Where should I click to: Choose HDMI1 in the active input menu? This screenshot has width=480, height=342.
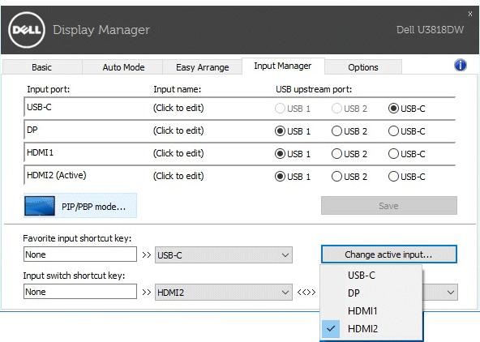371,310
